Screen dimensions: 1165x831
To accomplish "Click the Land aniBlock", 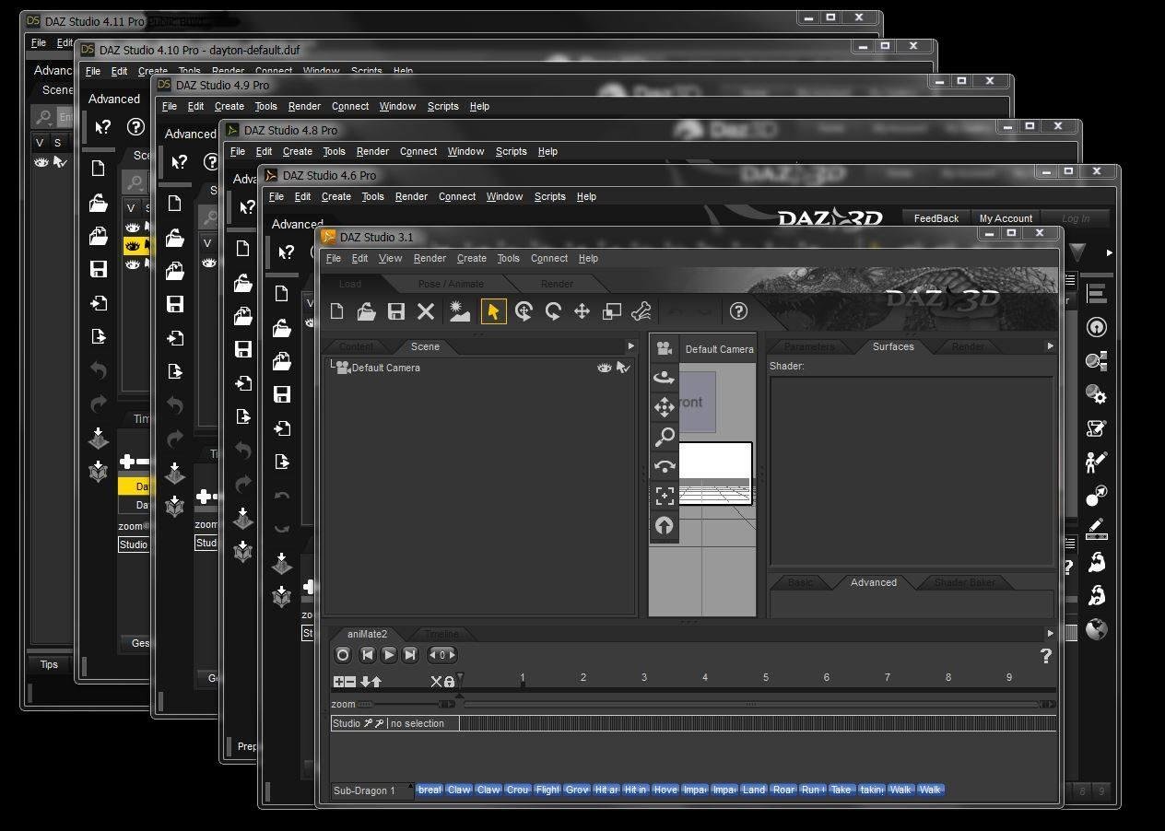I will coord(754,790).
